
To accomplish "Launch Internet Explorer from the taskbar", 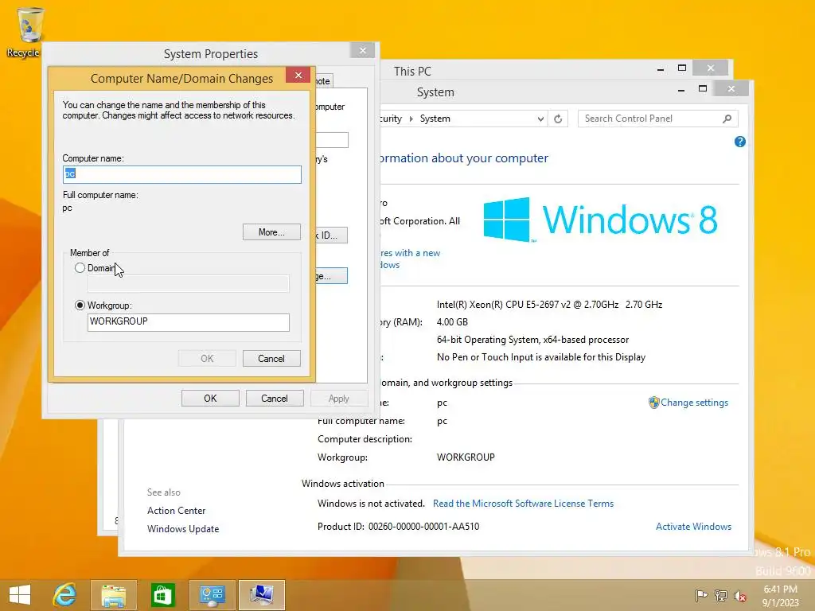I will pyautogui.click(x=64, y=595).
